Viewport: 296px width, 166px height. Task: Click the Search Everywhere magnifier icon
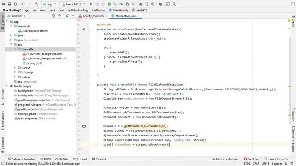click(x=174, y=4)
